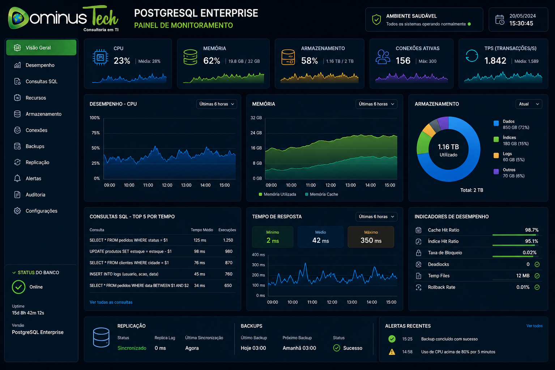Click the Temp Files row icon
The width and height of the screenshot is (555, 370).
pyautogui.click(x=418, y=276)
